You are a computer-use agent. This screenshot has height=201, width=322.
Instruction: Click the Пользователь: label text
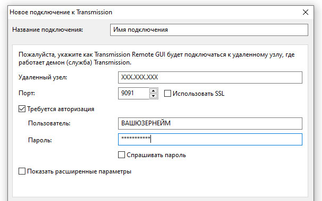coord(49,123)
